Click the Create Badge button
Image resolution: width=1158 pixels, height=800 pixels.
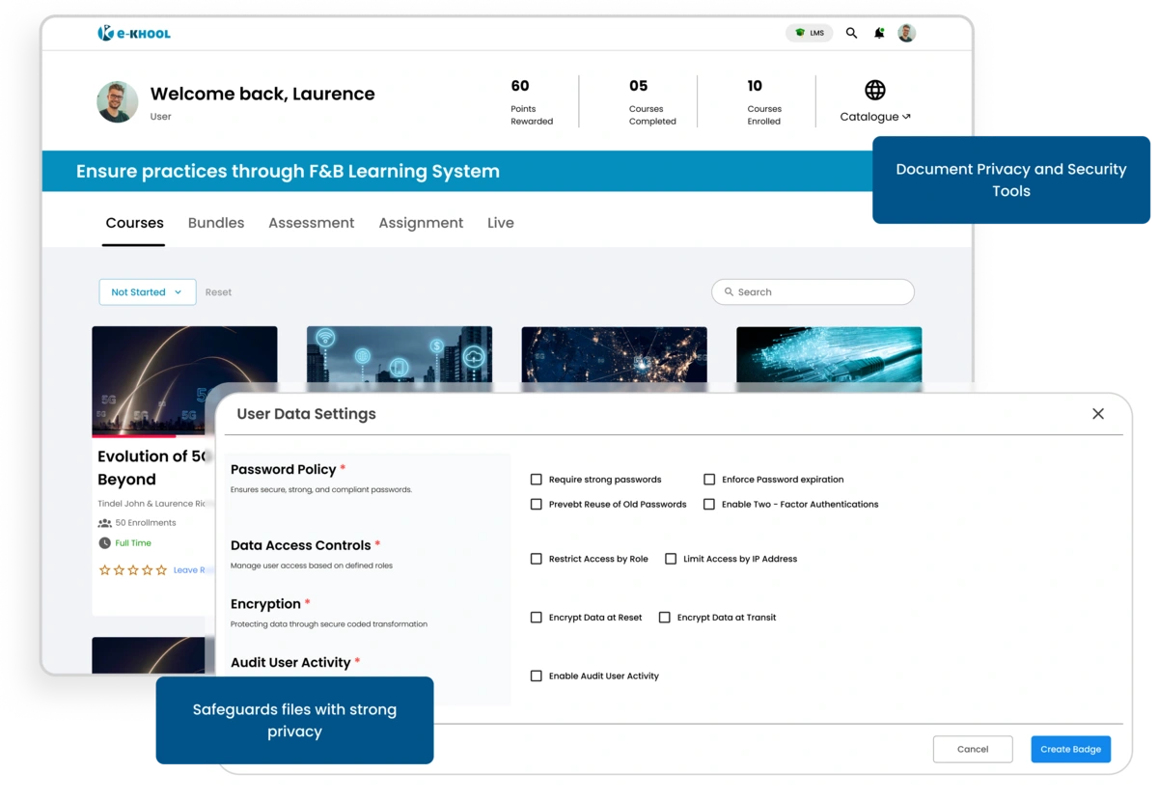coord(1070,749)
